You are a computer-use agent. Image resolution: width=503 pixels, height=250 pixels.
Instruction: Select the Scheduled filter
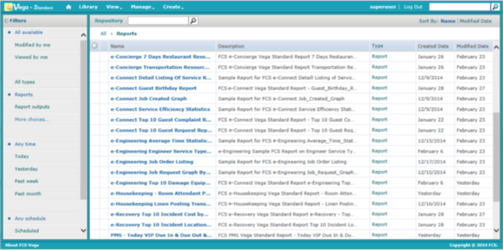[x=27, y=231]
